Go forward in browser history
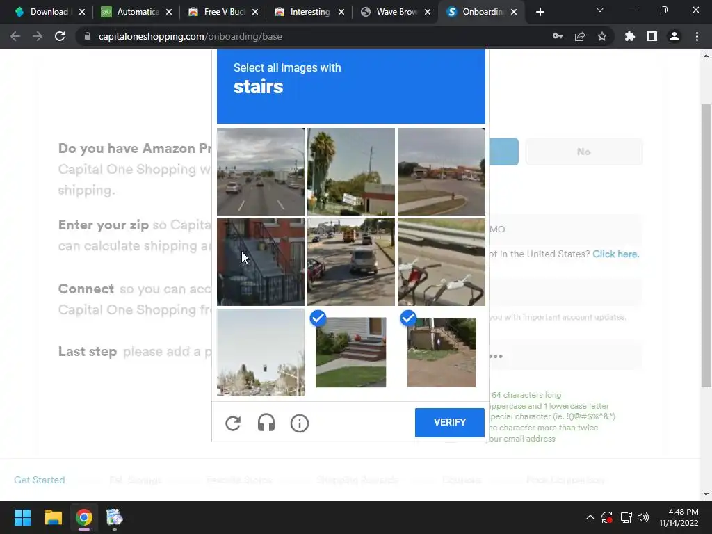Image resolution: width=712 pixels, height=534 pixels. 38,36
